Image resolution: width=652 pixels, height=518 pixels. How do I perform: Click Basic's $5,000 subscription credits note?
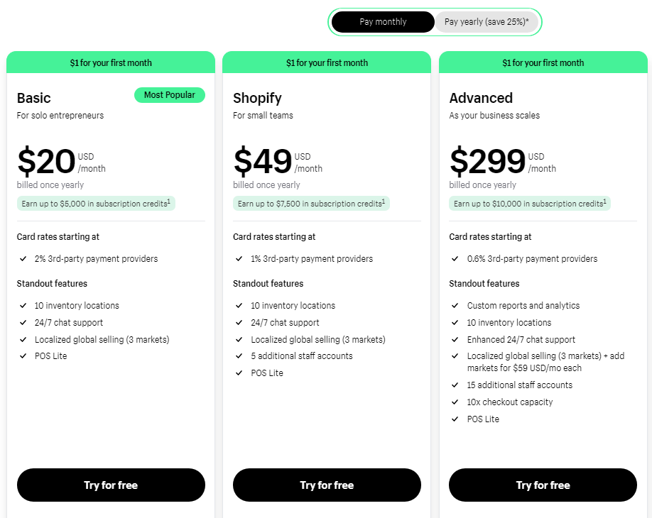tap(96, 204)
